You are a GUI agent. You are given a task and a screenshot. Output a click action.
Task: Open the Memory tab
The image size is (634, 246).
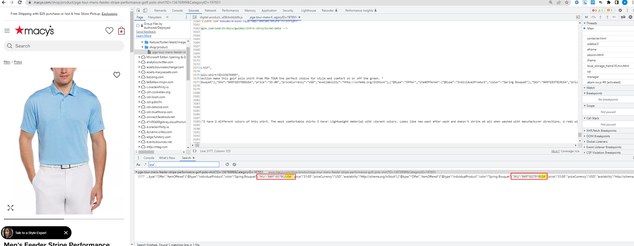(250, 10)
